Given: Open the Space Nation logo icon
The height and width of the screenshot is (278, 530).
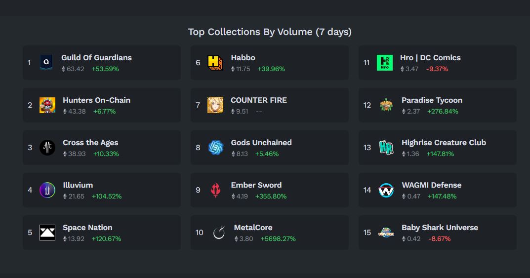Looking at the screenshot, I should click(47, 233).
